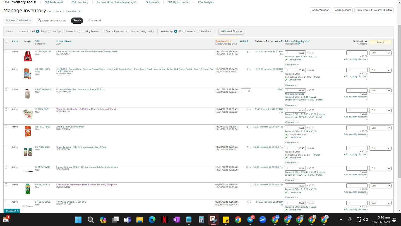The width and height of the screenshot is (401, 226).
Task: Select Fulfilled By Amazon filter
Action: coord(184,31)
